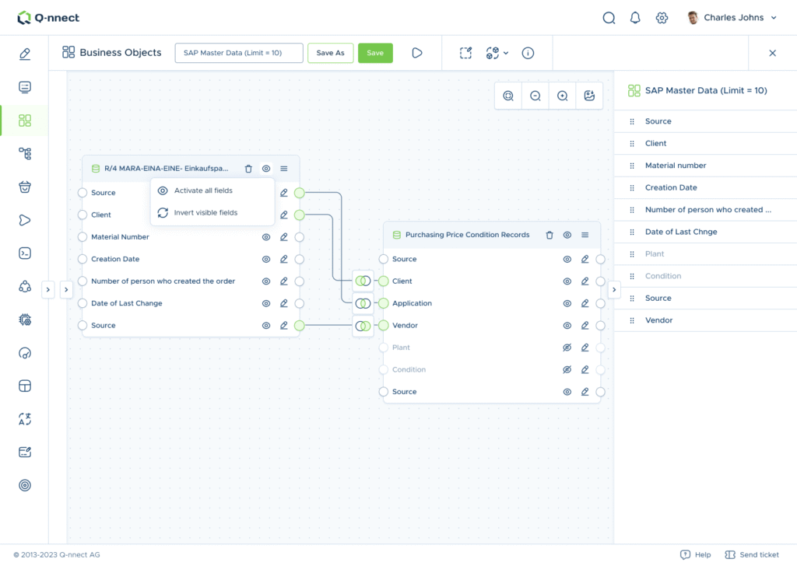Close the R/4 MARA-EINA-EINE hamburger menu

point(283,169)
